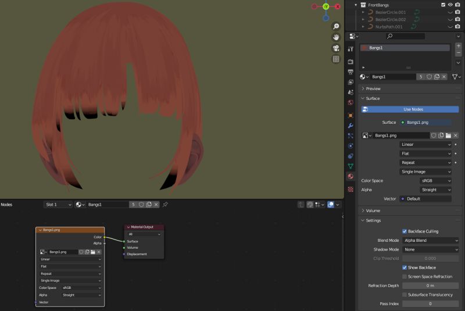Toggle Backface Culling checkbox
Viewport: 465px width, 311px height.
click(x=404, y=231)
